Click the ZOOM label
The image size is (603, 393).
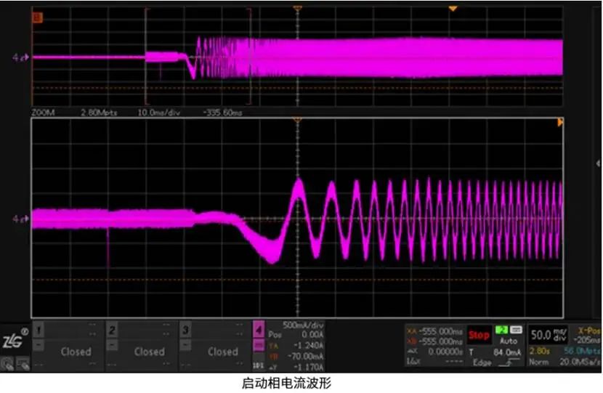click(x=43, y=113)
